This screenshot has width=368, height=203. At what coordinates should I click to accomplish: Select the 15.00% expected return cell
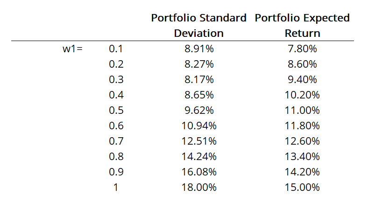coord(303,188)
